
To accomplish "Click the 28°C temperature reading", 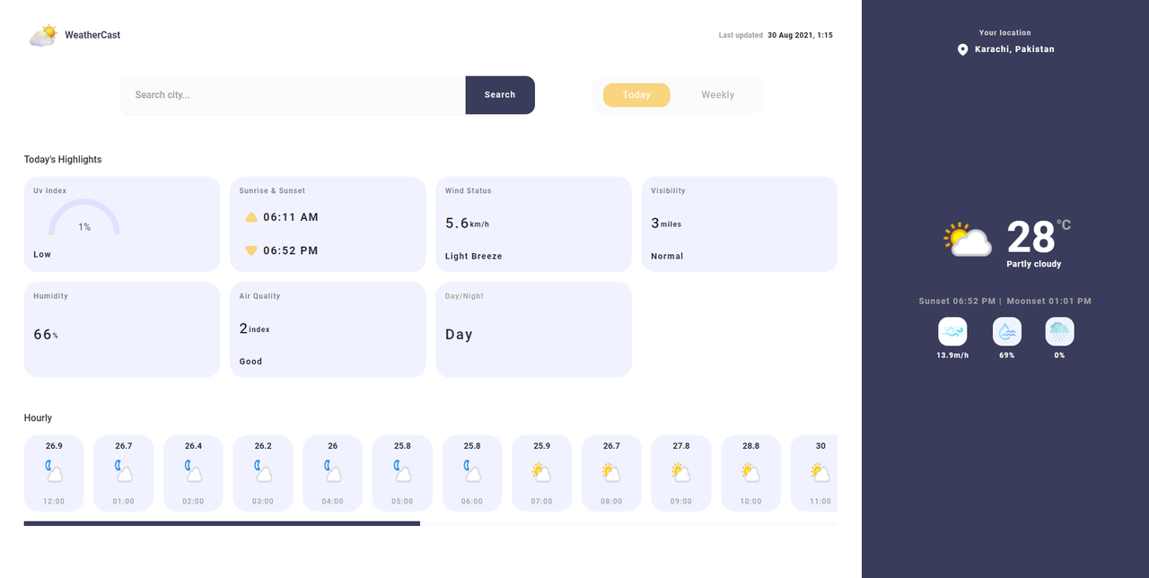I will 1039,237.
